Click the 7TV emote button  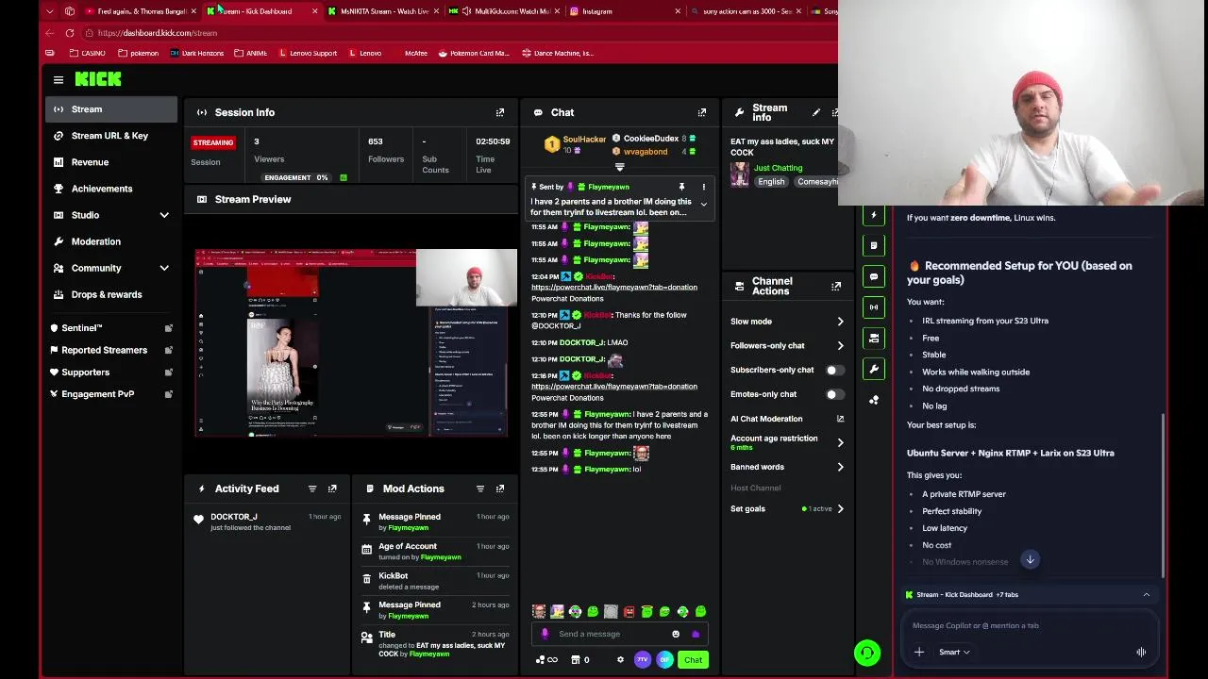(x=643, y=660)
